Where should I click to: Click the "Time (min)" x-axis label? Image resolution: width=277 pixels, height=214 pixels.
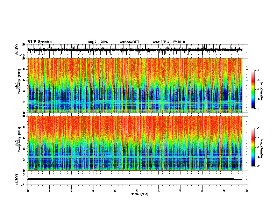coord(140,194)
